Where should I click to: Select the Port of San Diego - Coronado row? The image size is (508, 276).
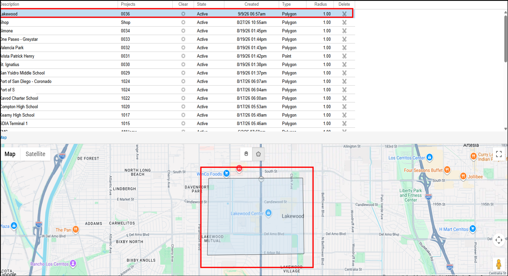[177, 81]
